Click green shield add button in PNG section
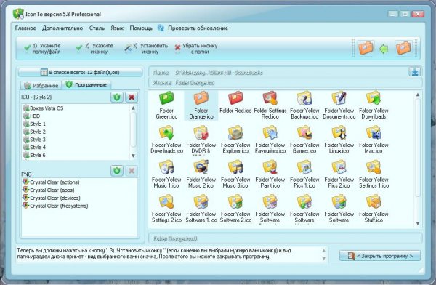Viewport: 436px width, 285px height. click(x=117, y=171)
